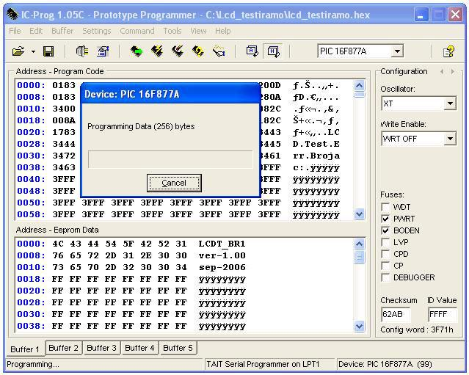This screenshot has width=469, height=375.
Task: Open the File menu
Action: tap(15, 31)
